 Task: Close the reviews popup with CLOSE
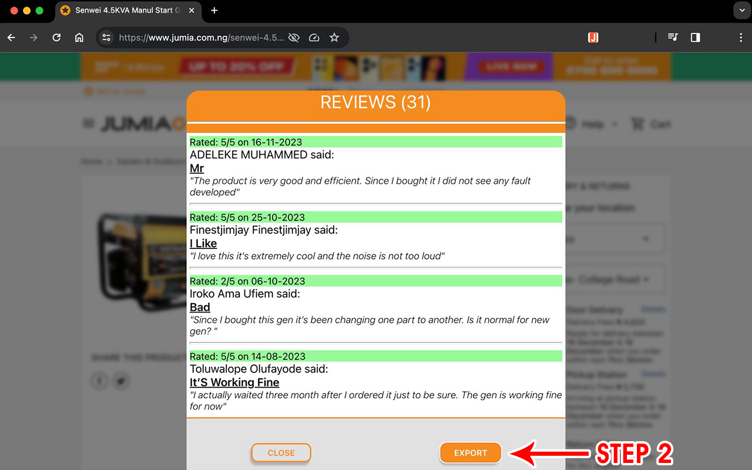(x=281, y=452)
